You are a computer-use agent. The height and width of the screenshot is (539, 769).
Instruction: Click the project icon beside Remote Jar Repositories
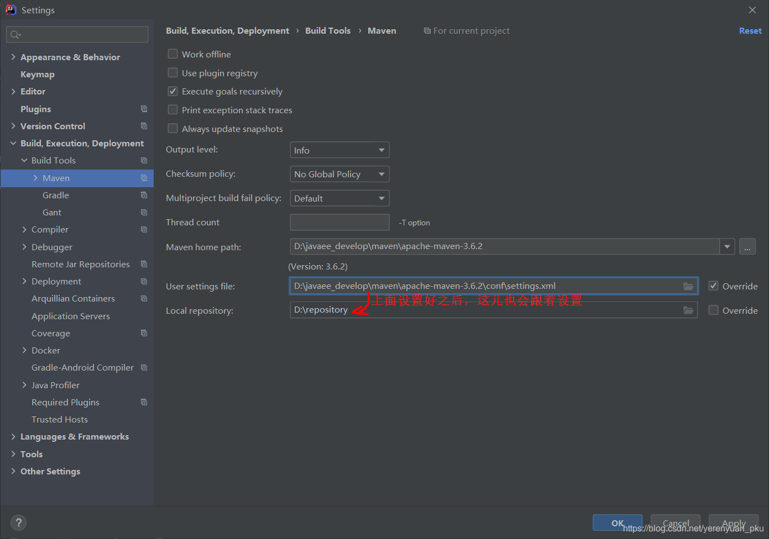[144, 264]
